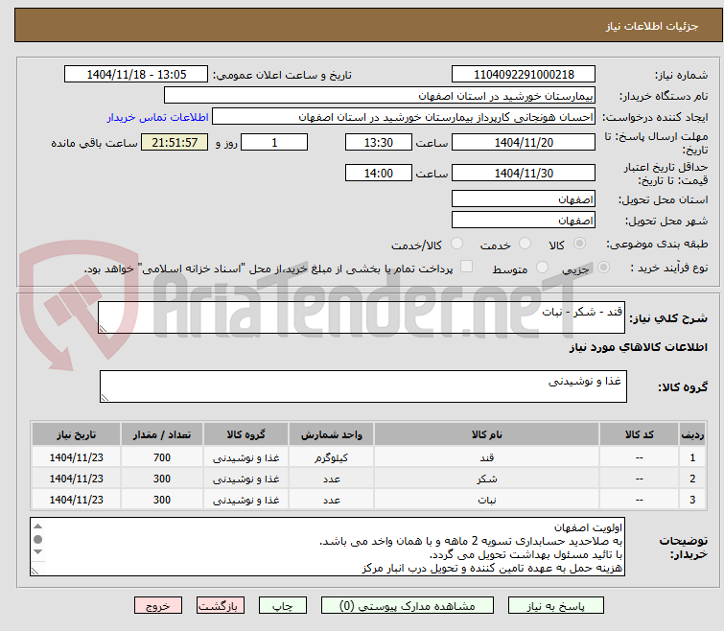
Task: Click the quantity 300 cell in نبات row
Action: (162, 500)
